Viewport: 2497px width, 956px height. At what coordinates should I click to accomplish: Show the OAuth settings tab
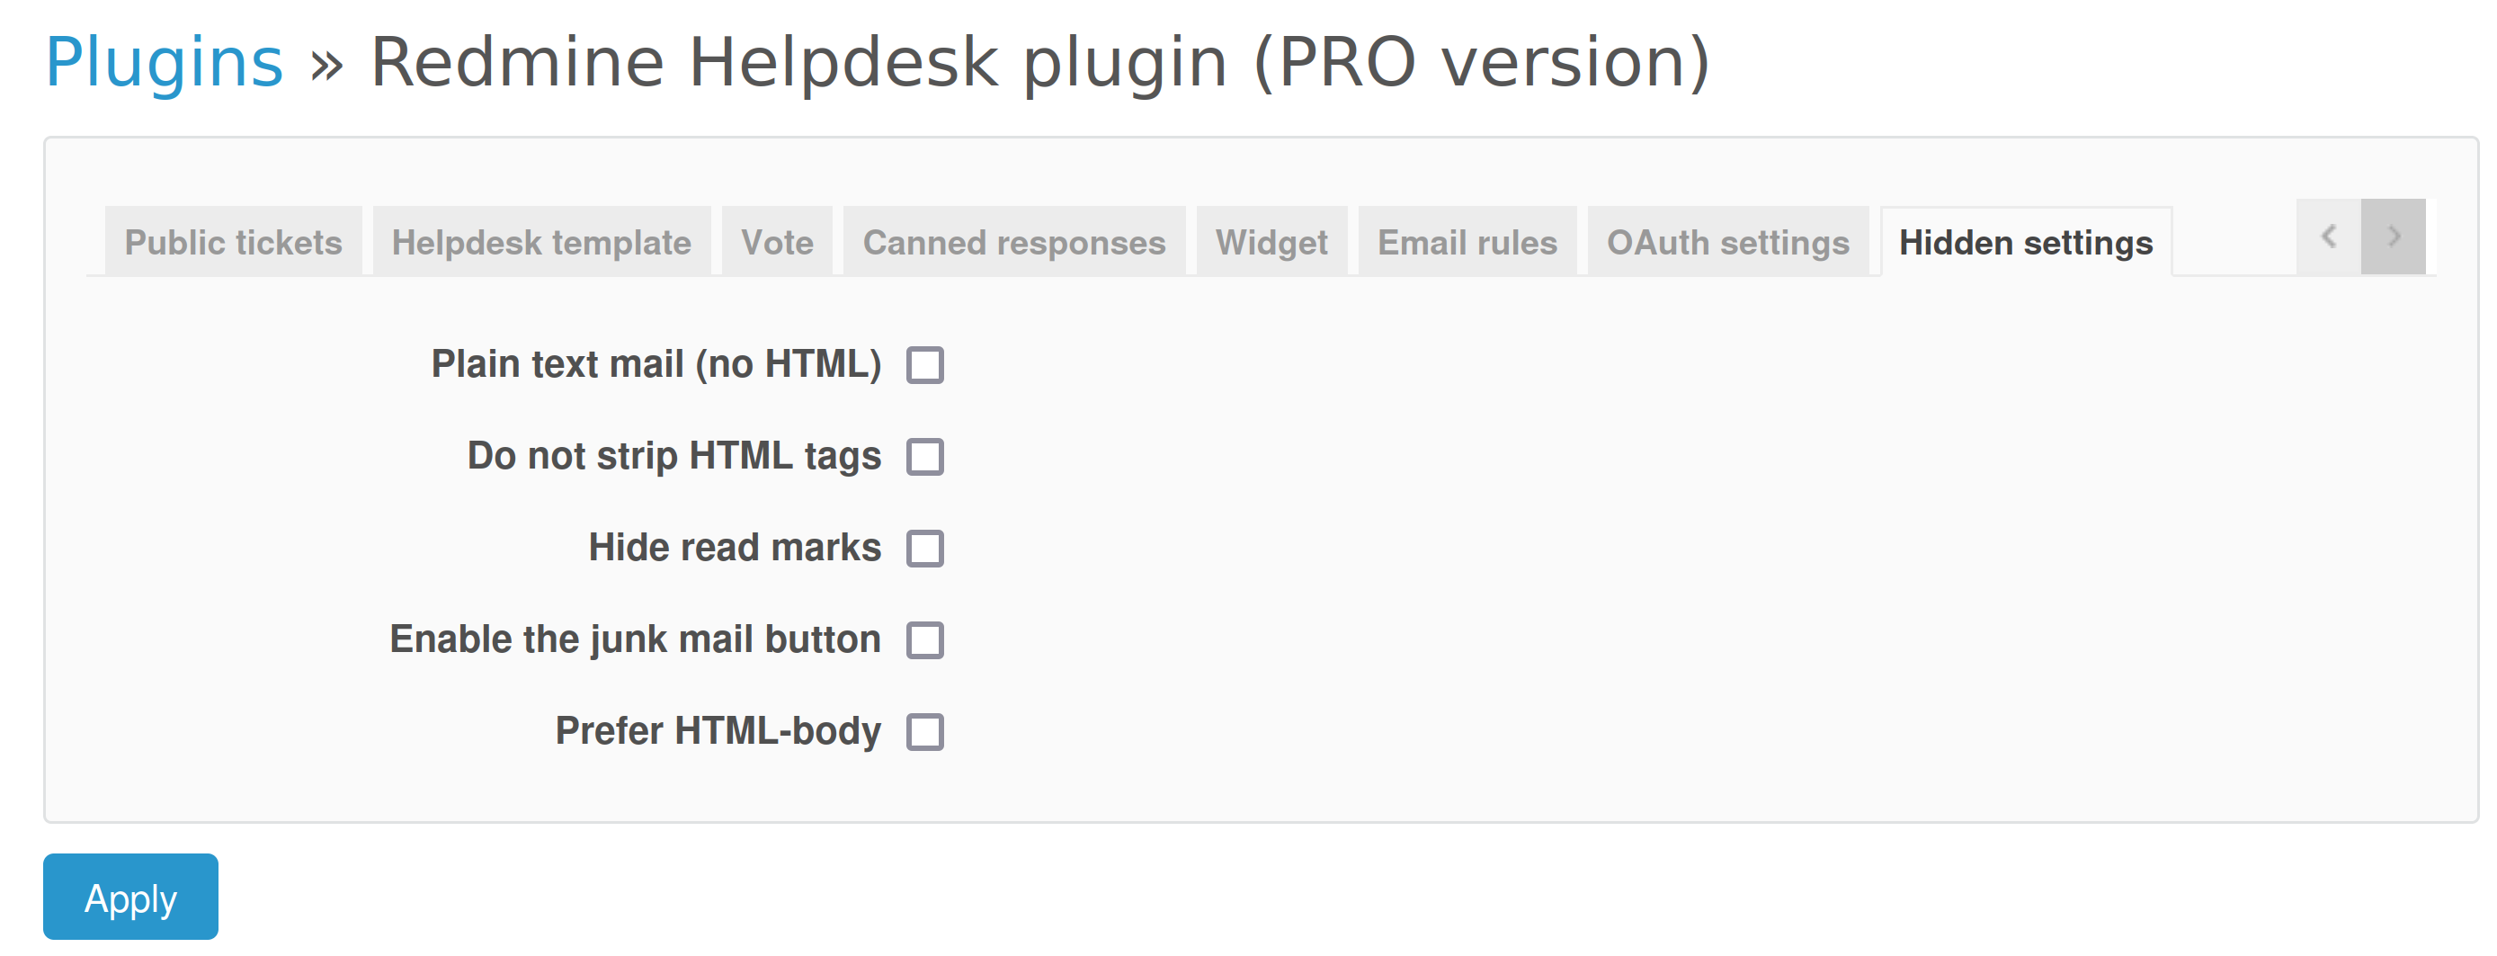coord(1727,243)
